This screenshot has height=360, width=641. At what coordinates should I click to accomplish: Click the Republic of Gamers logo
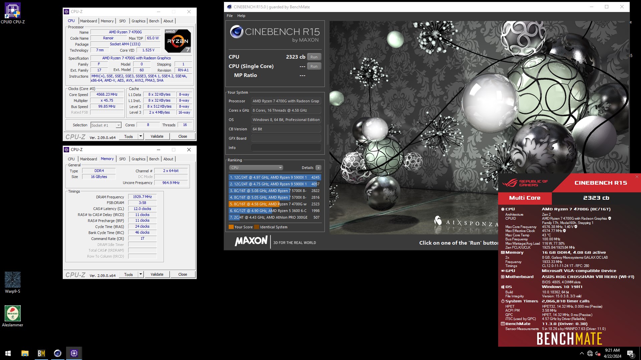click(x=525, y=183)
